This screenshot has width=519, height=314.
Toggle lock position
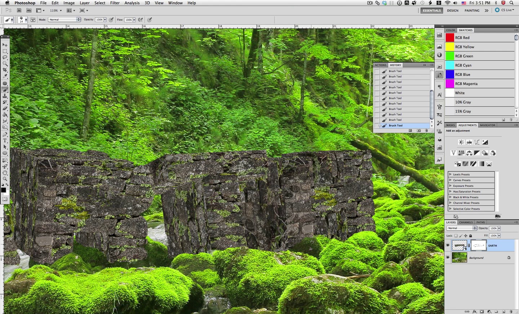point(466,236)
